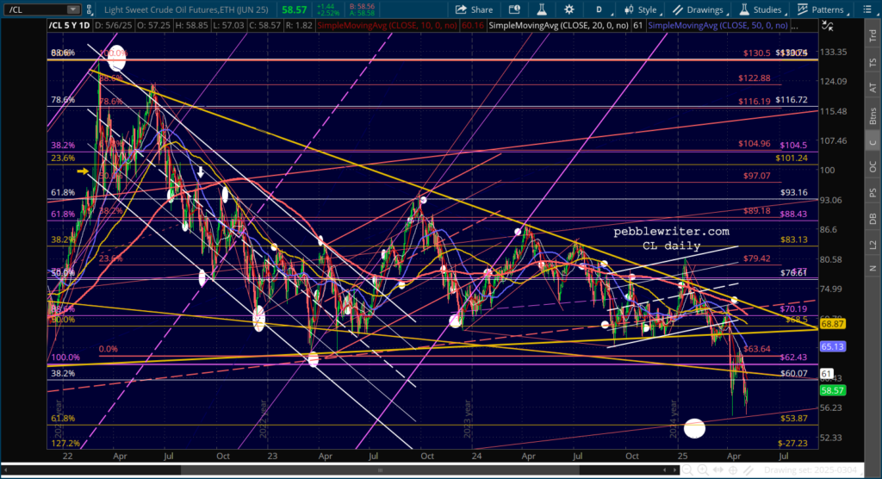Click the $122.88 Fibonacci level label
882x479 pixels.
pos(755,78)
